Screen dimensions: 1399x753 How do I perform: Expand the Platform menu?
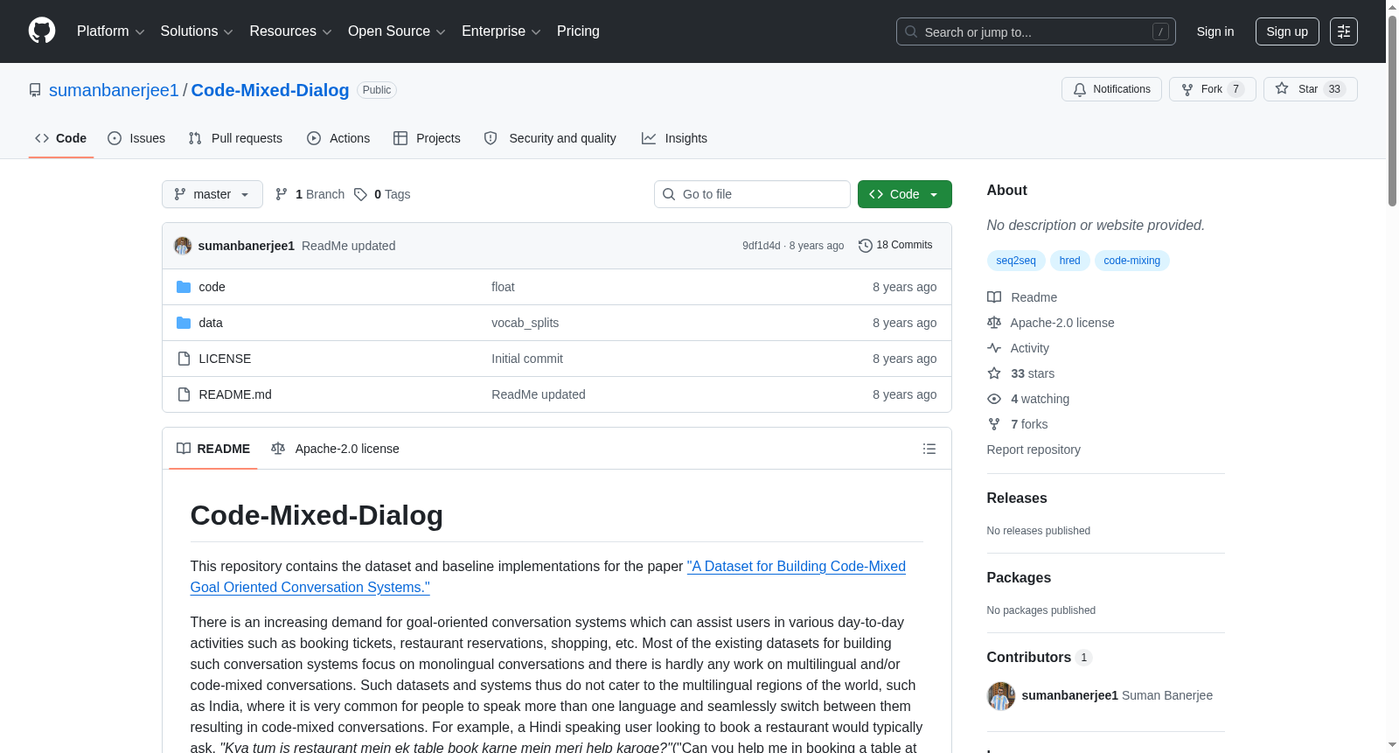tap(110, 31)
